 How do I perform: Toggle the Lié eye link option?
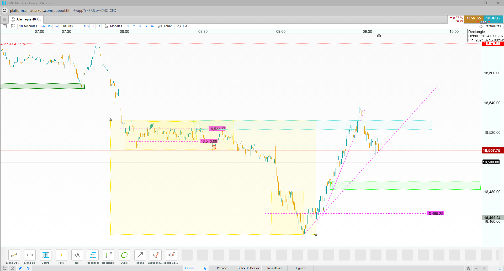click(182, 26)
